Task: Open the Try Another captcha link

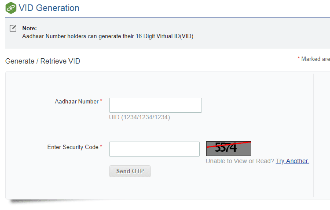Action: pyautogui.click(x=292, y=161)
